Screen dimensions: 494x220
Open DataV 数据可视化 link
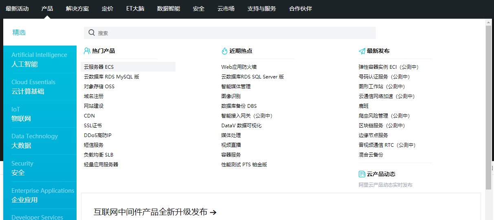(x=242, y=125)
